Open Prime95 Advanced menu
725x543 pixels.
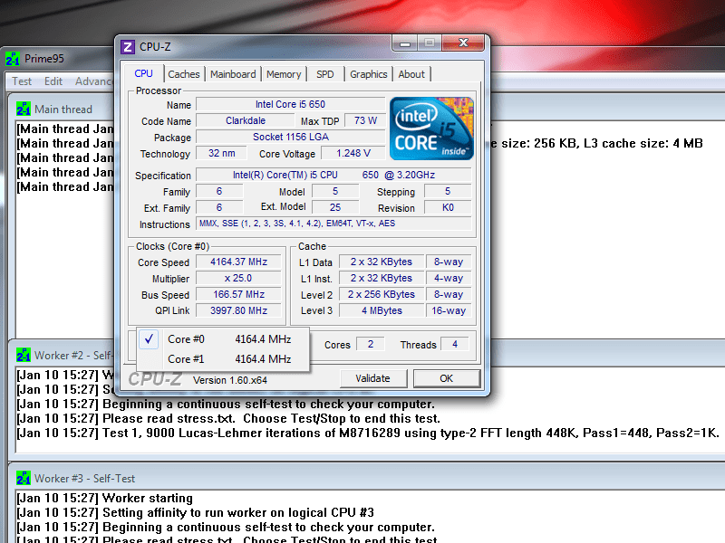[94, 81]
